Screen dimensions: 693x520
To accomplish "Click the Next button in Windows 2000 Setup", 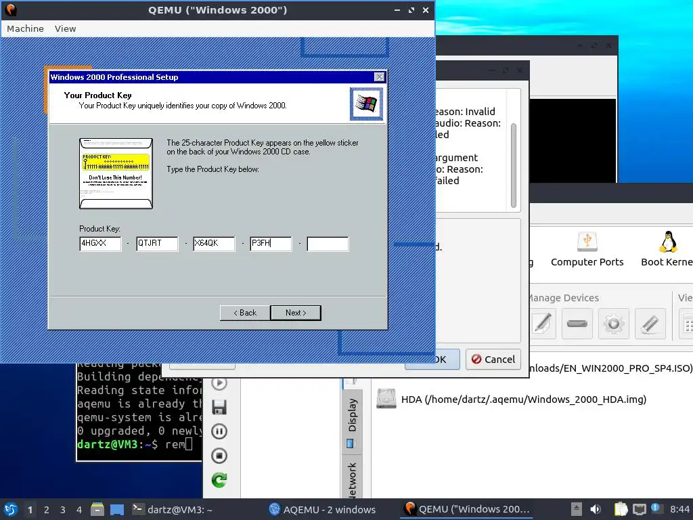I will (296, 313).
